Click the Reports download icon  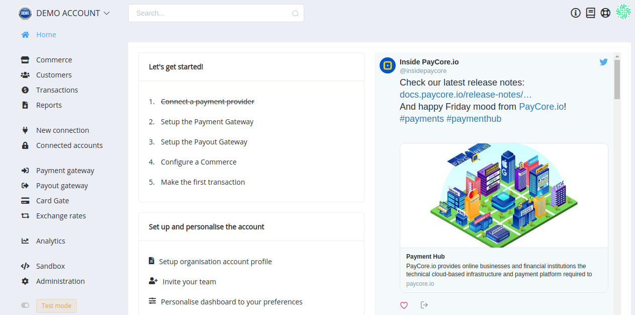25,105
